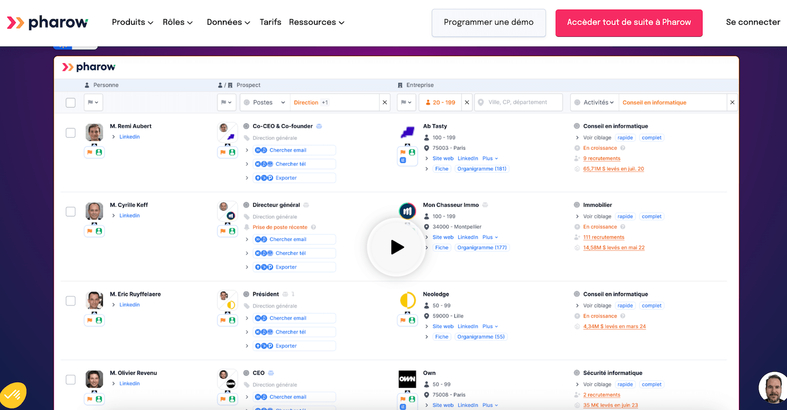Screen dimensions: 787x410
Task: Select the Remi Aubert row checkbox
Action: click(71, 133)
